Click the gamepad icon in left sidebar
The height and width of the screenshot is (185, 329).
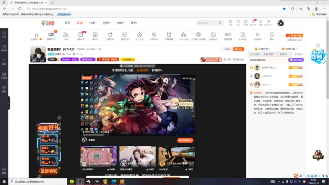(x=4, y=74)
